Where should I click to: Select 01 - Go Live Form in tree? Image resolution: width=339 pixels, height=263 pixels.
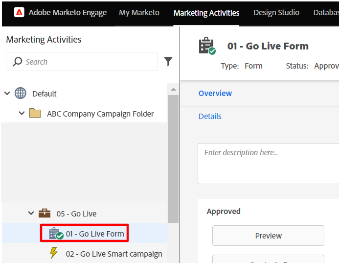[x=95, y=234]
